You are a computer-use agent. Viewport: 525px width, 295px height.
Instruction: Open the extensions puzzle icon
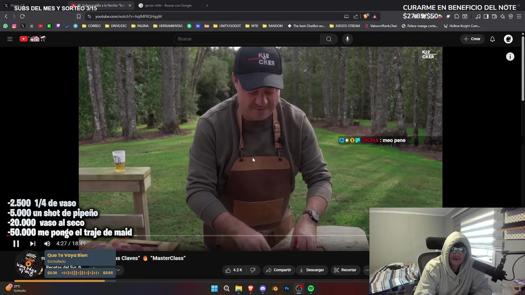(457, 16)
